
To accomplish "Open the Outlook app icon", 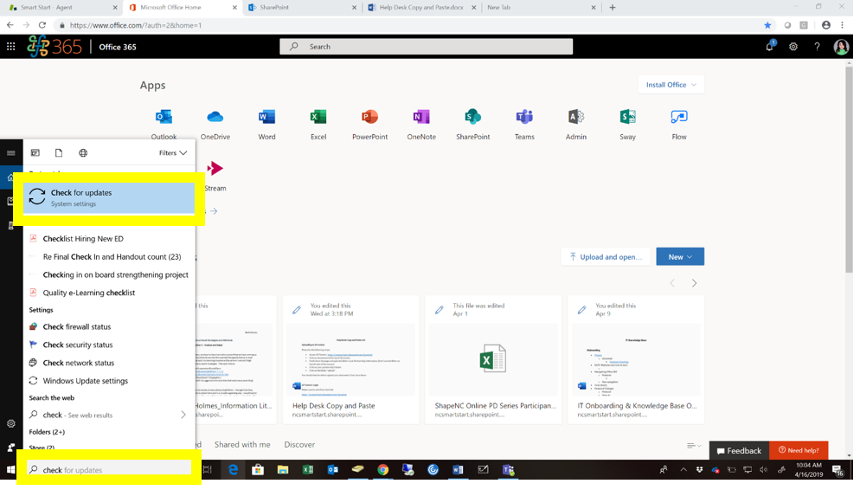I will 164,117.
